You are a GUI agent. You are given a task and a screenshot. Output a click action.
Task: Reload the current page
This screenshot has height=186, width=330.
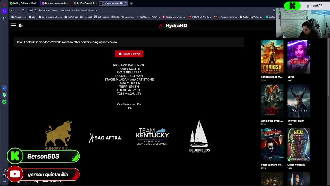pos(23,10)
